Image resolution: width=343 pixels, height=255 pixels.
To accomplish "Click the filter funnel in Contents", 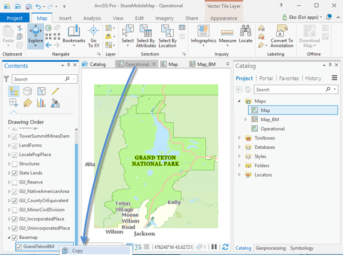I will (6, 79).
